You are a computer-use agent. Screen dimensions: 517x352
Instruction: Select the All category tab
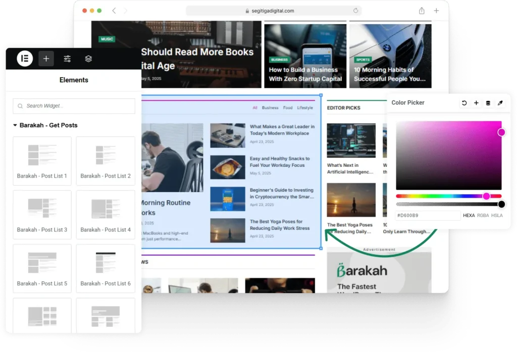pyautogui.click(x=255, y=108)
